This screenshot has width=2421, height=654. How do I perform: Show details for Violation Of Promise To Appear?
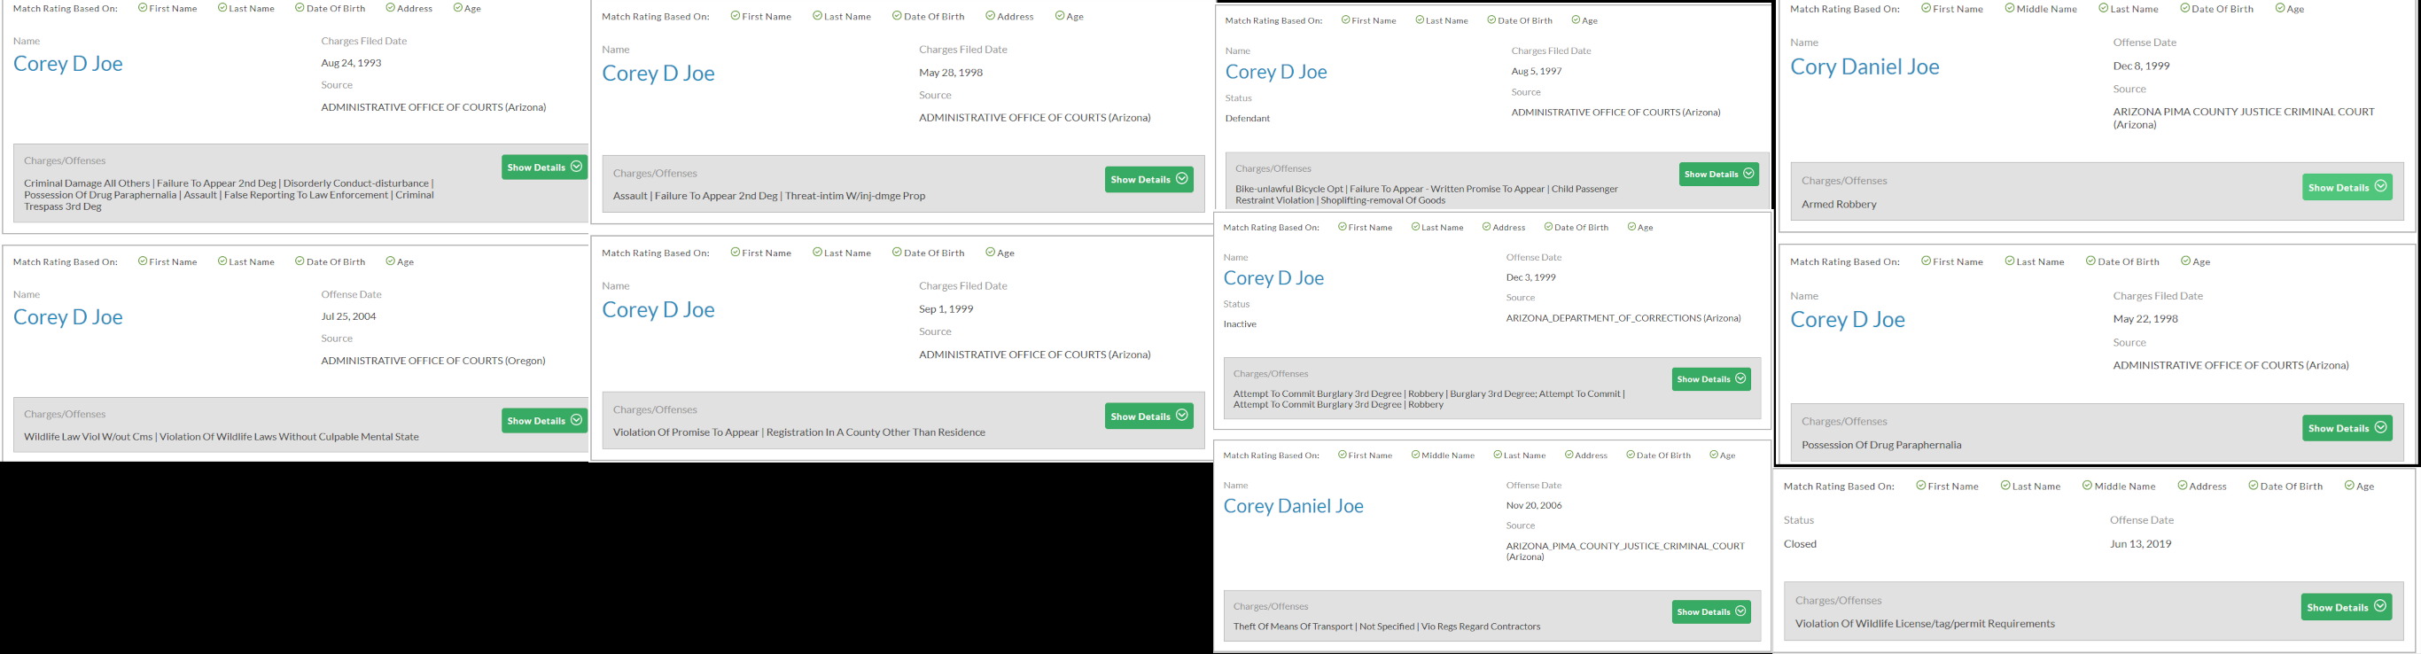pyautogui.click(x=1148, y=417)
